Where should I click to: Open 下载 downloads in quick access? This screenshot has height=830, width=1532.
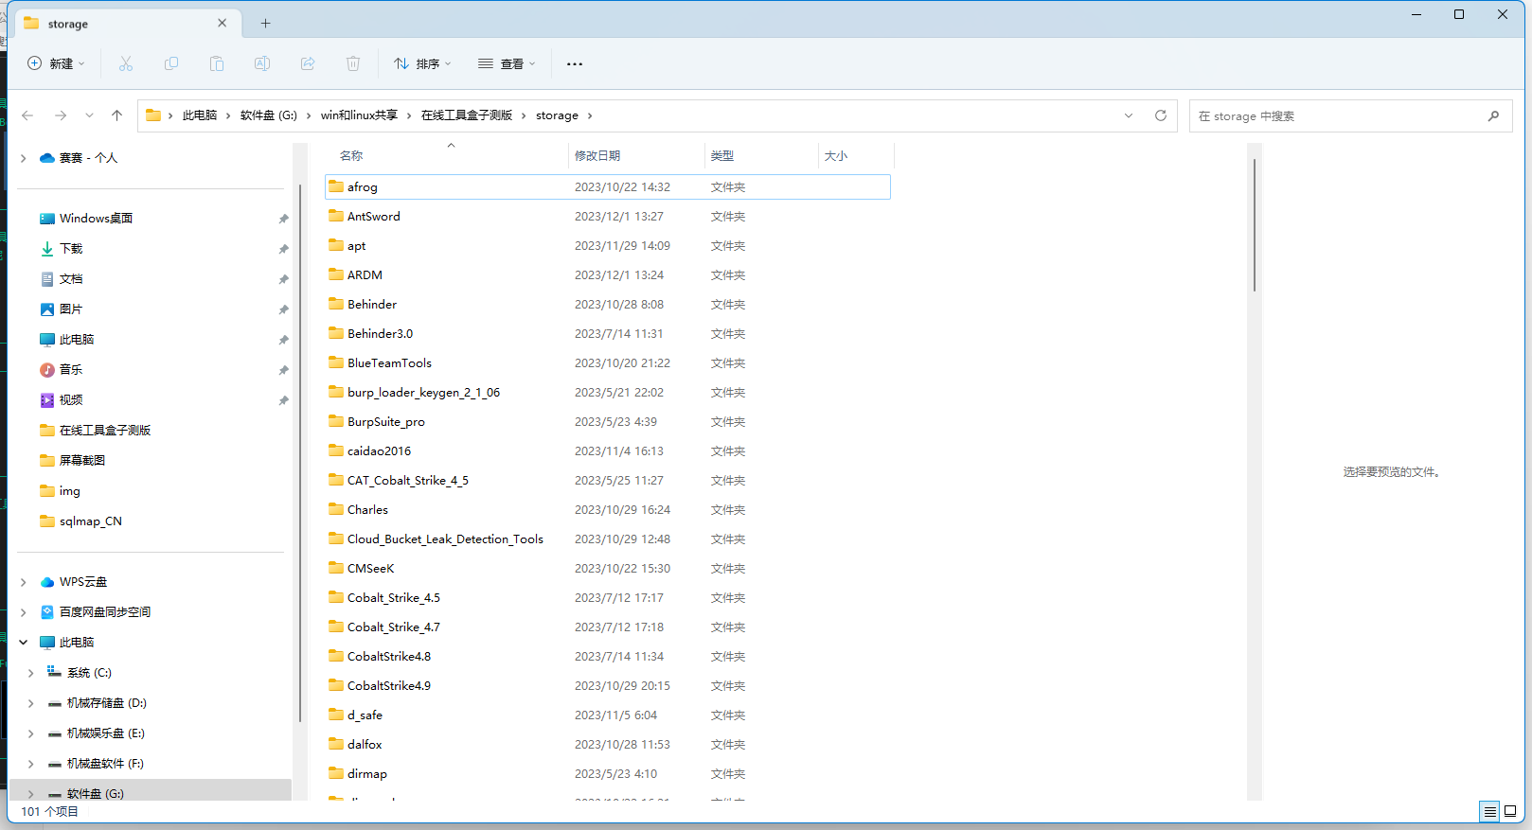tap(71, 249)
